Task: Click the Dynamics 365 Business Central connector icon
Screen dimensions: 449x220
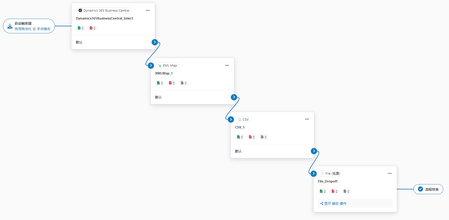Action: 80,11
